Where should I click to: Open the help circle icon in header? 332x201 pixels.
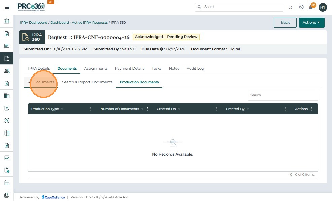[x=301, y=7]
